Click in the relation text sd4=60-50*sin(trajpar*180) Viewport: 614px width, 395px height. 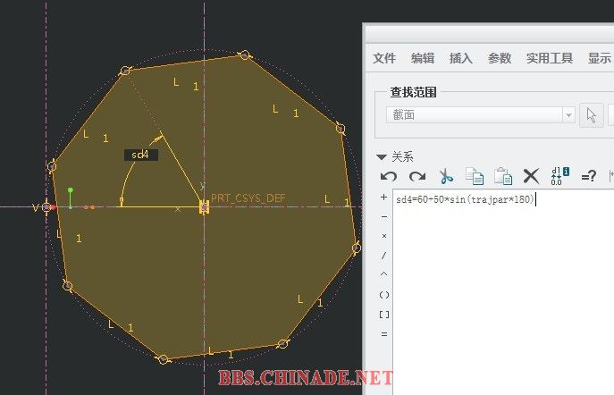465,199
